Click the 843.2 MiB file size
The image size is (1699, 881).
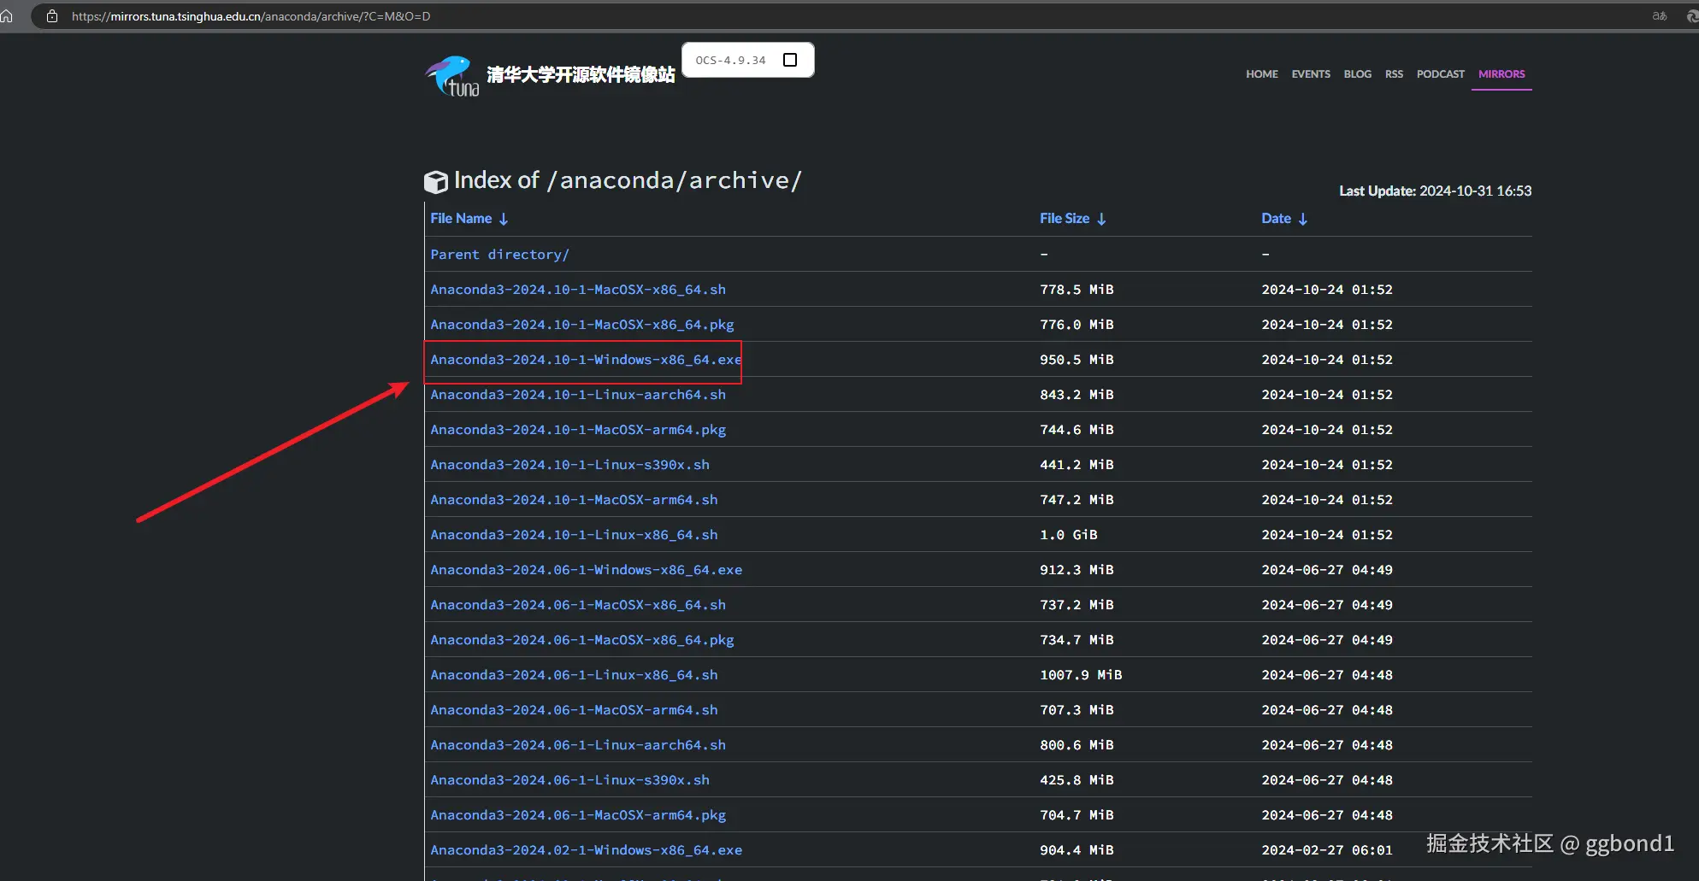pyautogui.click(x=1077, y=395)
